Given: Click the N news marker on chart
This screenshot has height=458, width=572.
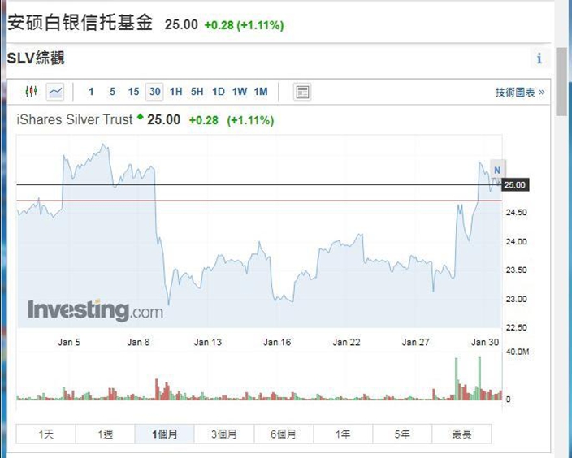Looking at the screenshot, I should [497, 170].
